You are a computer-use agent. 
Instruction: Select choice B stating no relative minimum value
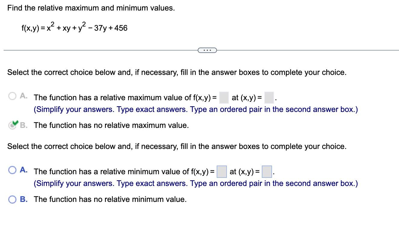click(12, 199)
